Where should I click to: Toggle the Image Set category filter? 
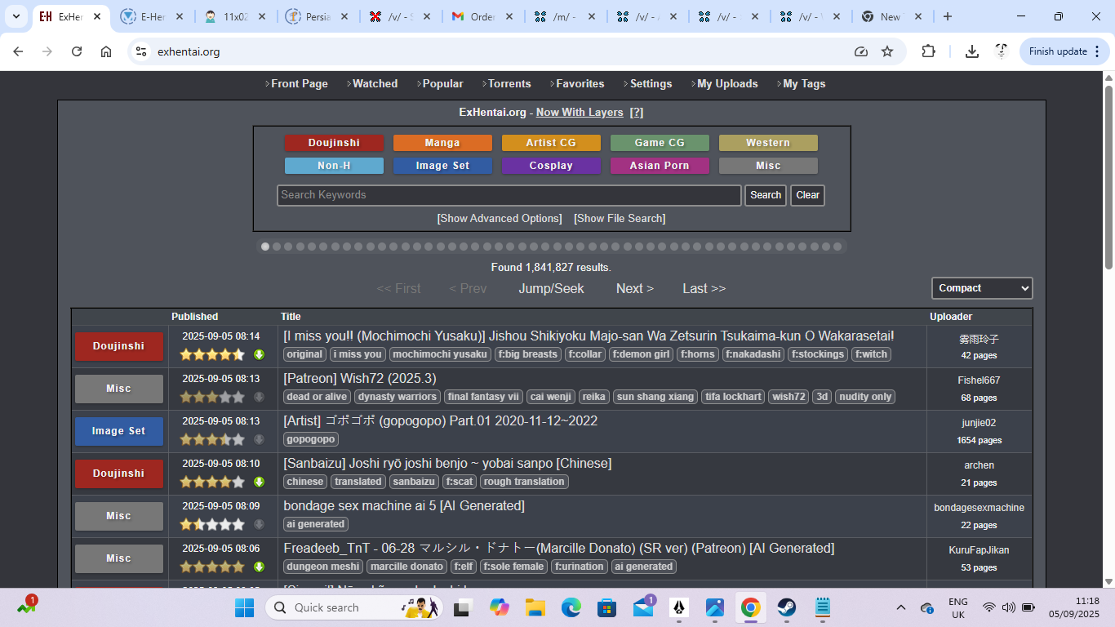tap(442, 166)
